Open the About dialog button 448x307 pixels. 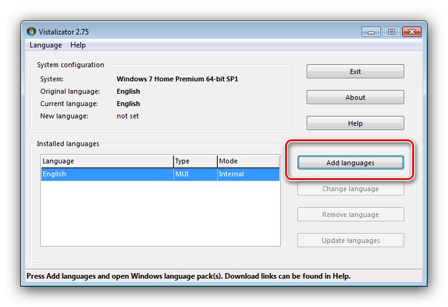[355, 97]
